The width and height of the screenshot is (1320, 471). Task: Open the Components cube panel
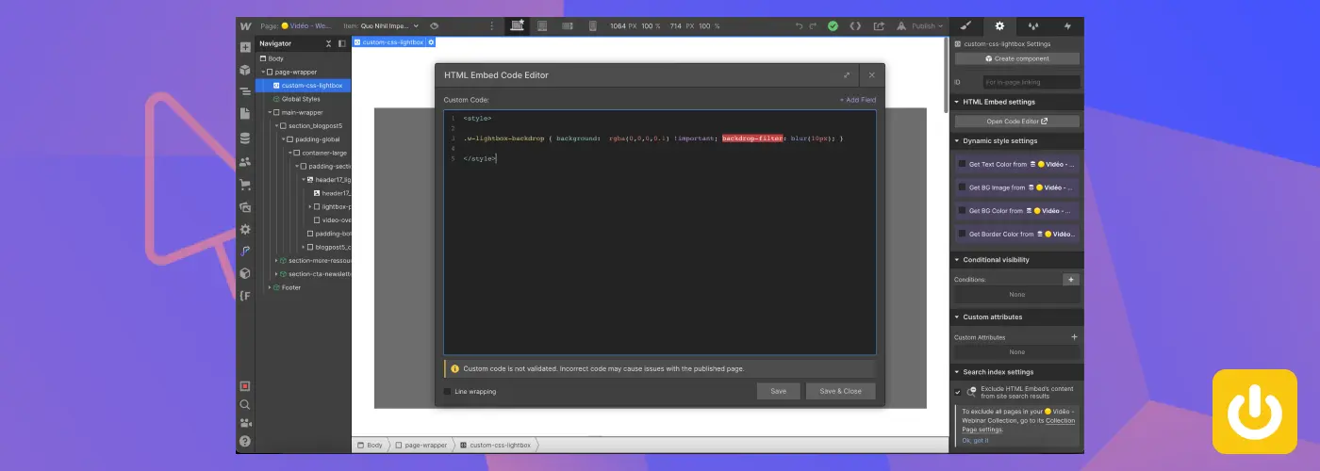click(x=245, y=70)
